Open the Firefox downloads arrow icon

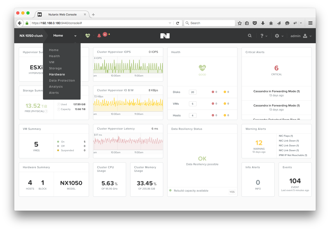263,23
